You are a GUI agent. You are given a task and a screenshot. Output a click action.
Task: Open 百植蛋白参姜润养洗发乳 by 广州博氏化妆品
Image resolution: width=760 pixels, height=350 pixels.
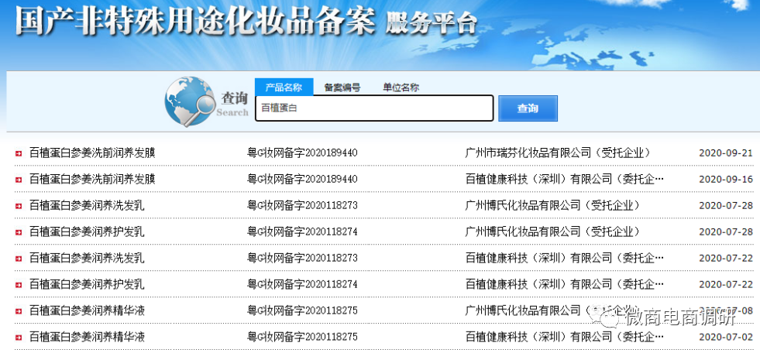87,205
